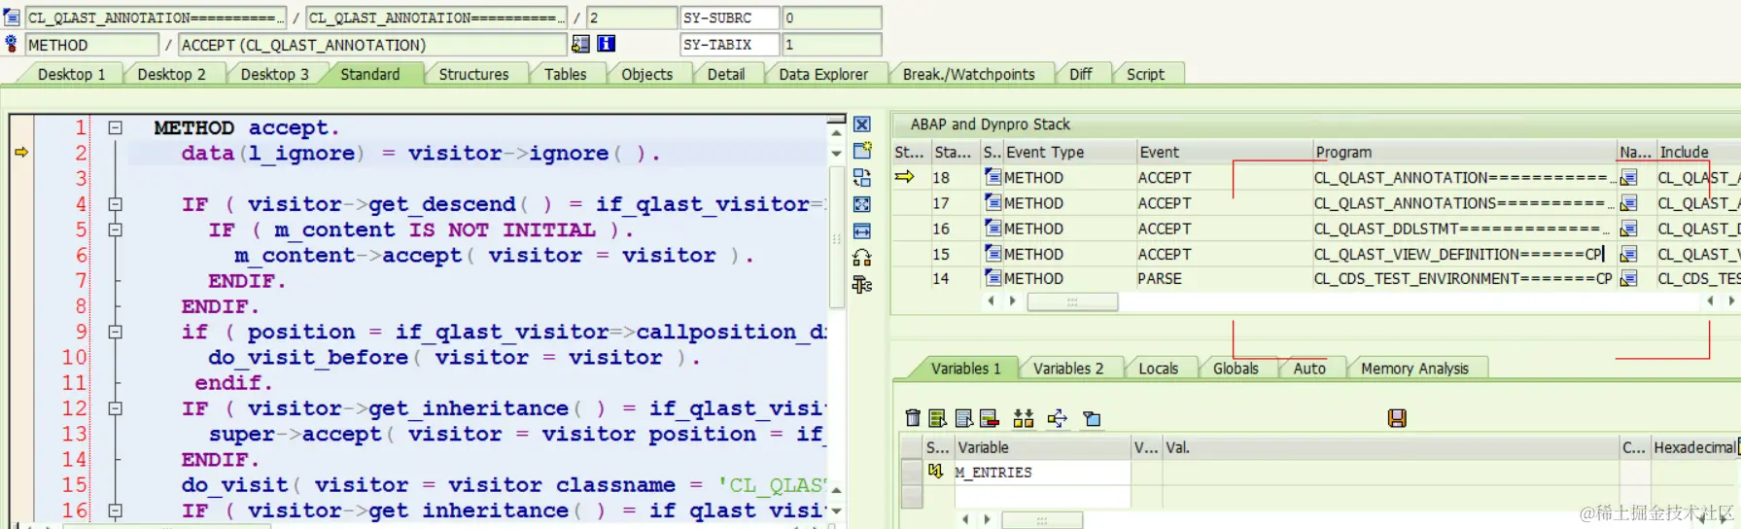This screenshot has height=529, width=1741.
Task: Switch to the Objects tab
Action: click(x=646, y=74)
